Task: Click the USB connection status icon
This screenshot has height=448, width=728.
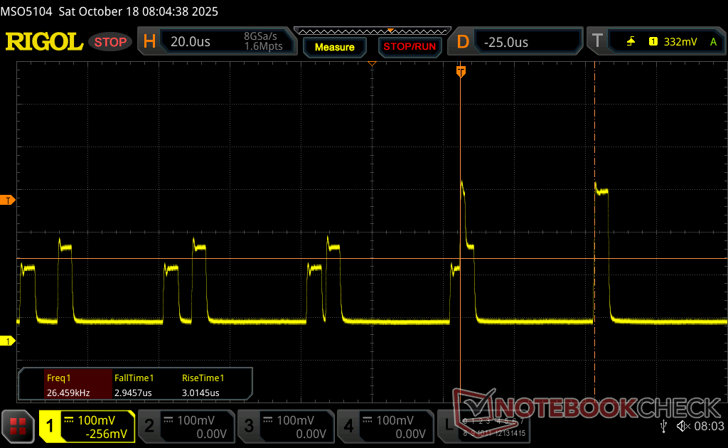Action: (x=663, y=425)
